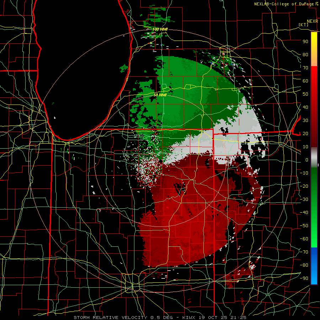Click the Storm Relative Velocity caption at bottom
Screen dimensions: 320x320
(160, 318)
